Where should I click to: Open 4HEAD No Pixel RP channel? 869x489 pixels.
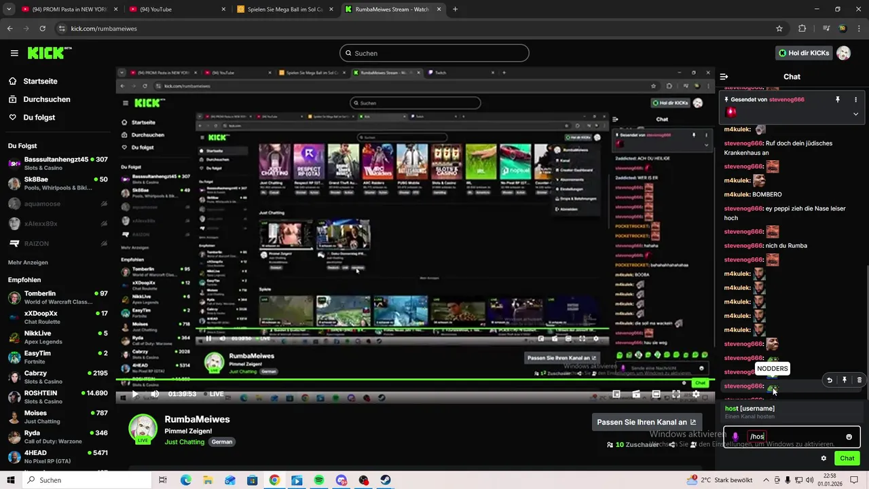58,456
